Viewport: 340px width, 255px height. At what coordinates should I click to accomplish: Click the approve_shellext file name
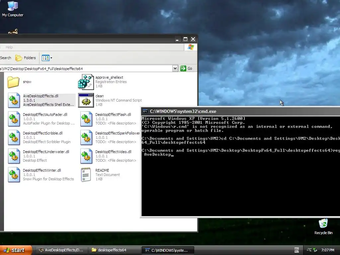(109, 77)
